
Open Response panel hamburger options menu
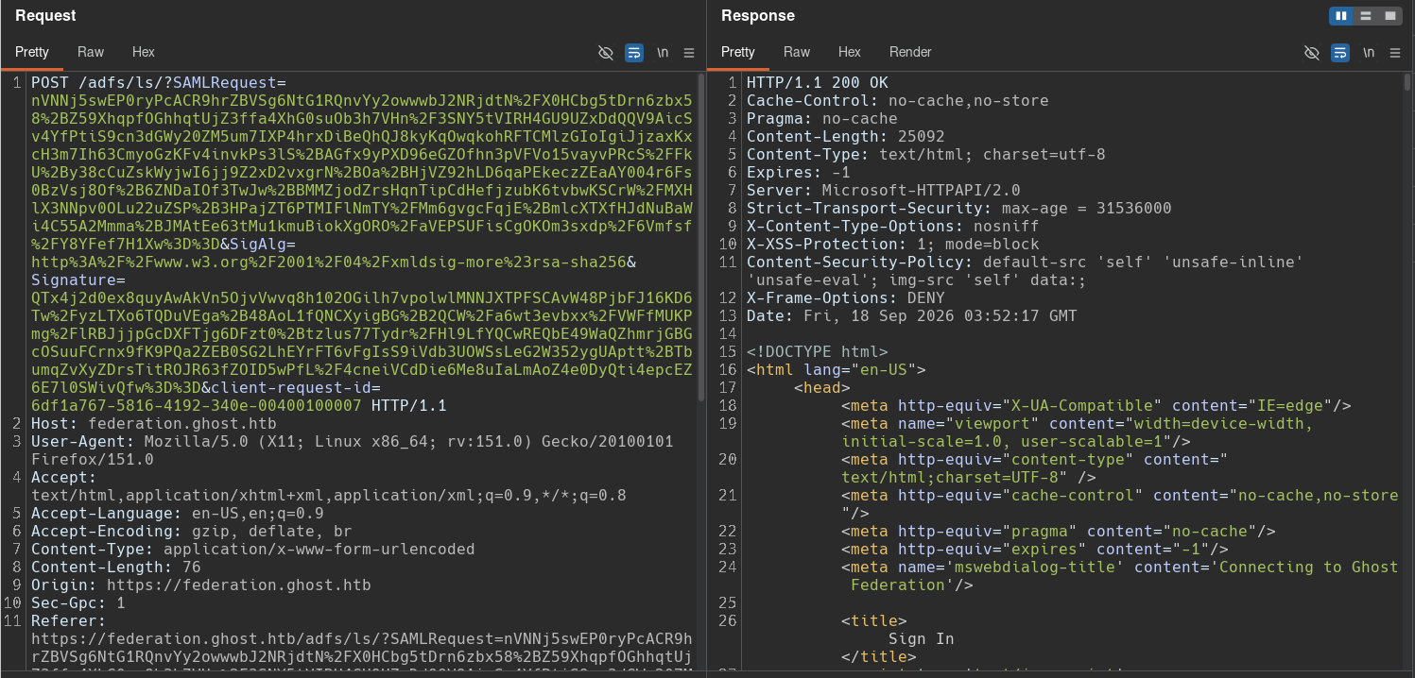pyautogui.click(x=1395, y=53)
